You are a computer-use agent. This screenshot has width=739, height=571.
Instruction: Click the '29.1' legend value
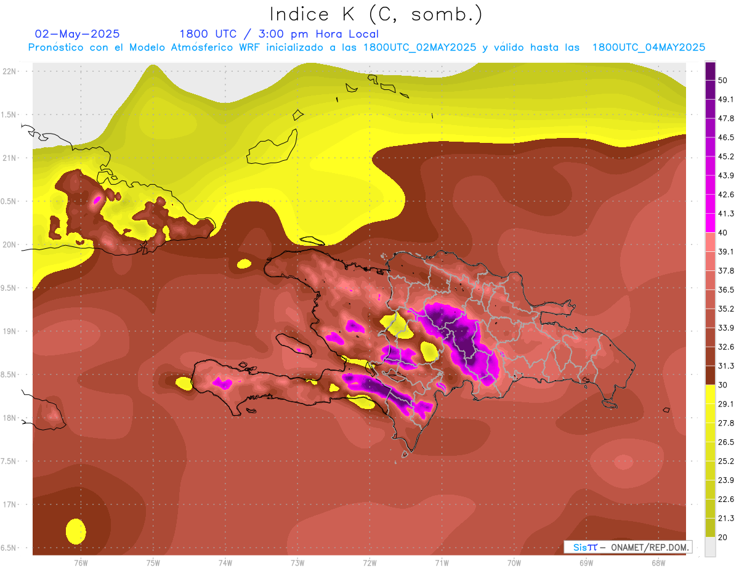click(726, 404)
